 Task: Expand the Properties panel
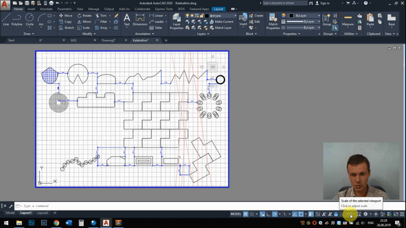coord(292,34)
